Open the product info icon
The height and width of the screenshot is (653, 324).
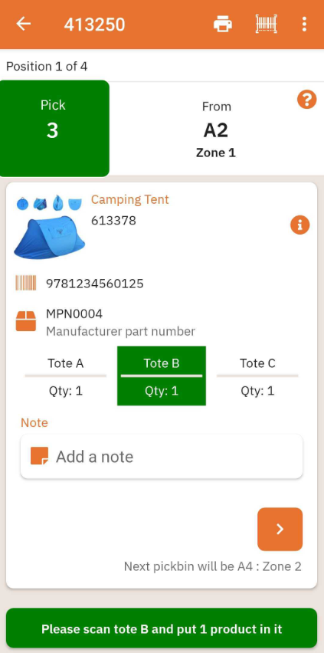click(299, 225)
